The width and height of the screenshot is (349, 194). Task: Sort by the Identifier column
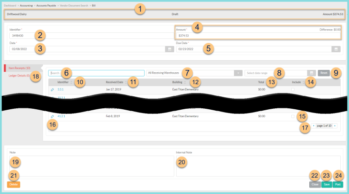[x=65, y=82]
